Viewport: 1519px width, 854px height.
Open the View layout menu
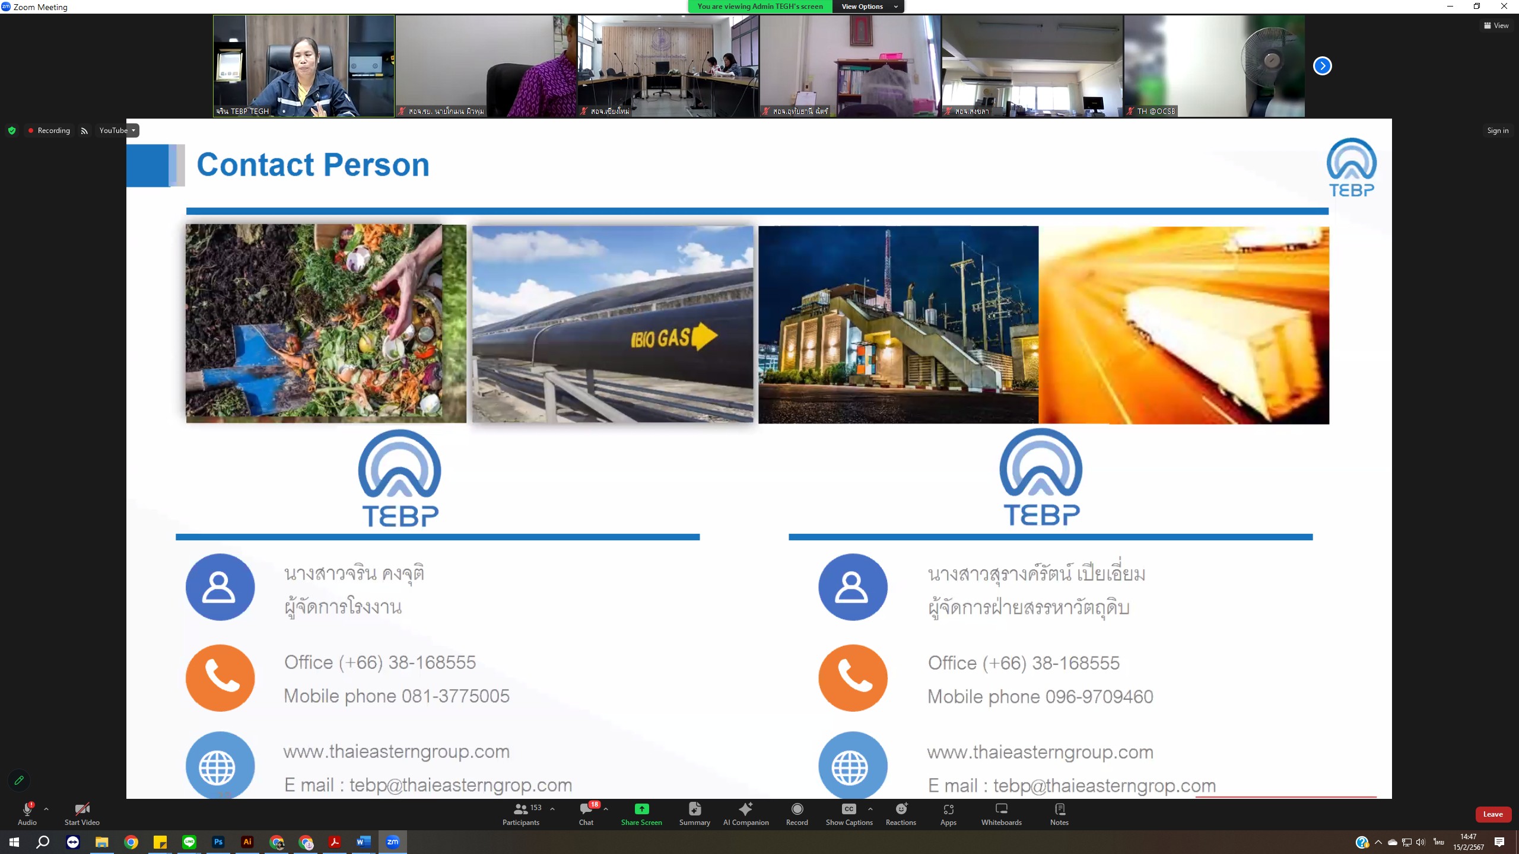1496,26
